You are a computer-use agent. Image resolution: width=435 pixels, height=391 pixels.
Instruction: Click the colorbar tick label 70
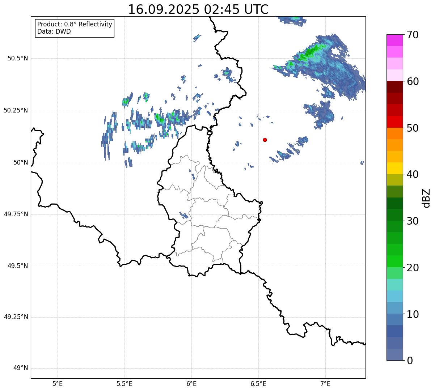pyautogui.click(x=413, y=35)
